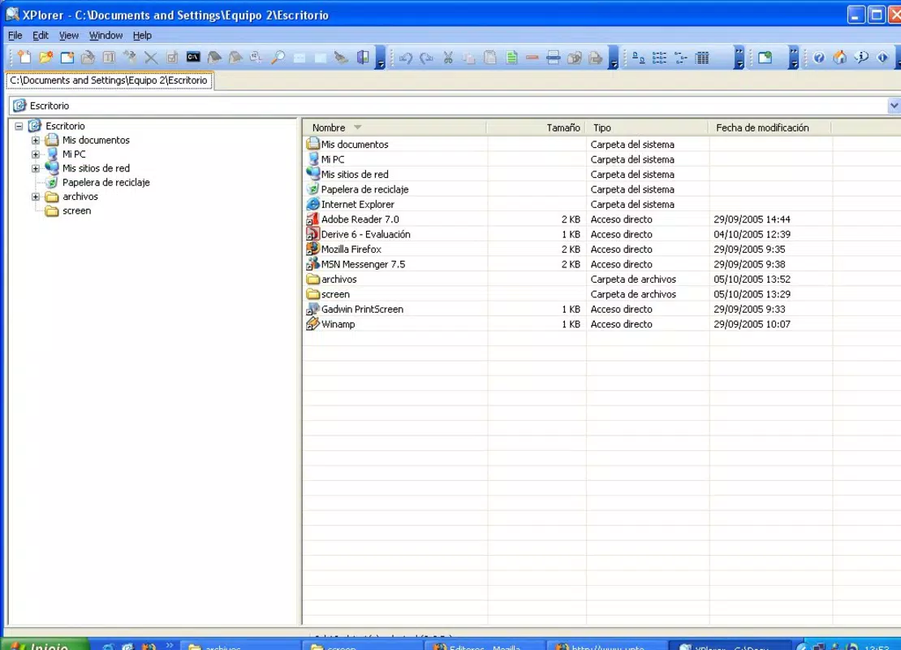Select archivos folder in file list
Viewport: 901px width, 650px height.
[339, 279]
